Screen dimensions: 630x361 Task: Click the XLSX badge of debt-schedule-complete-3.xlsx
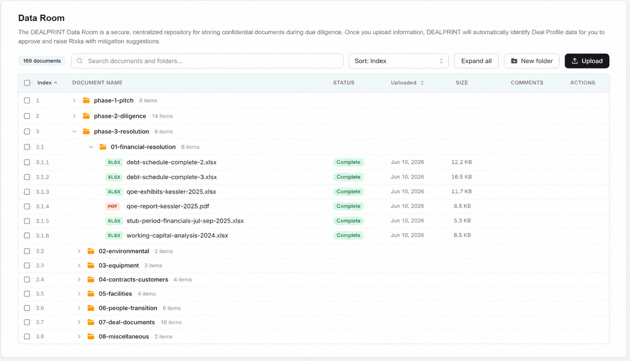[x=114, y=177]
